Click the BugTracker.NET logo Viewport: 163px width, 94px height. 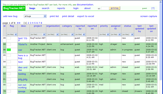14,8
